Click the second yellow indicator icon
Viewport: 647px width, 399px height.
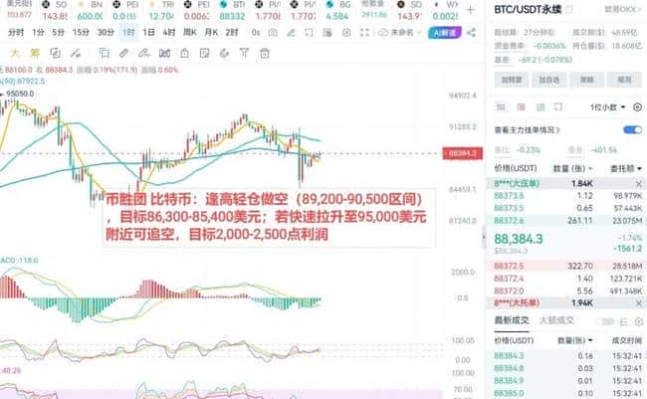click(x=35, y=53)
